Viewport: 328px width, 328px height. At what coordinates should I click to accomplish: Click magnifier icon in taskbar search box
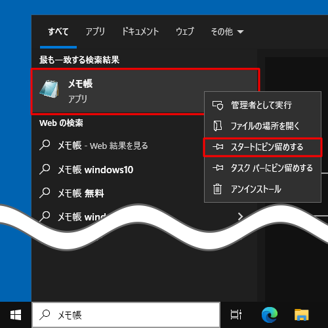tap(45, 315)
